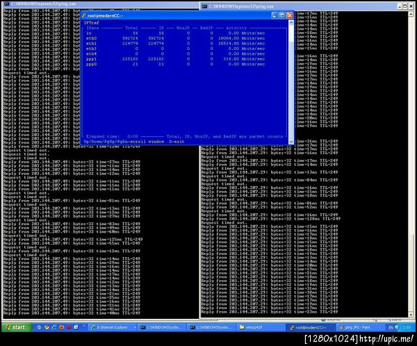Click the right window's time=84ms reply line
This screenshot has width=417, height=346.
coord(269,180)
